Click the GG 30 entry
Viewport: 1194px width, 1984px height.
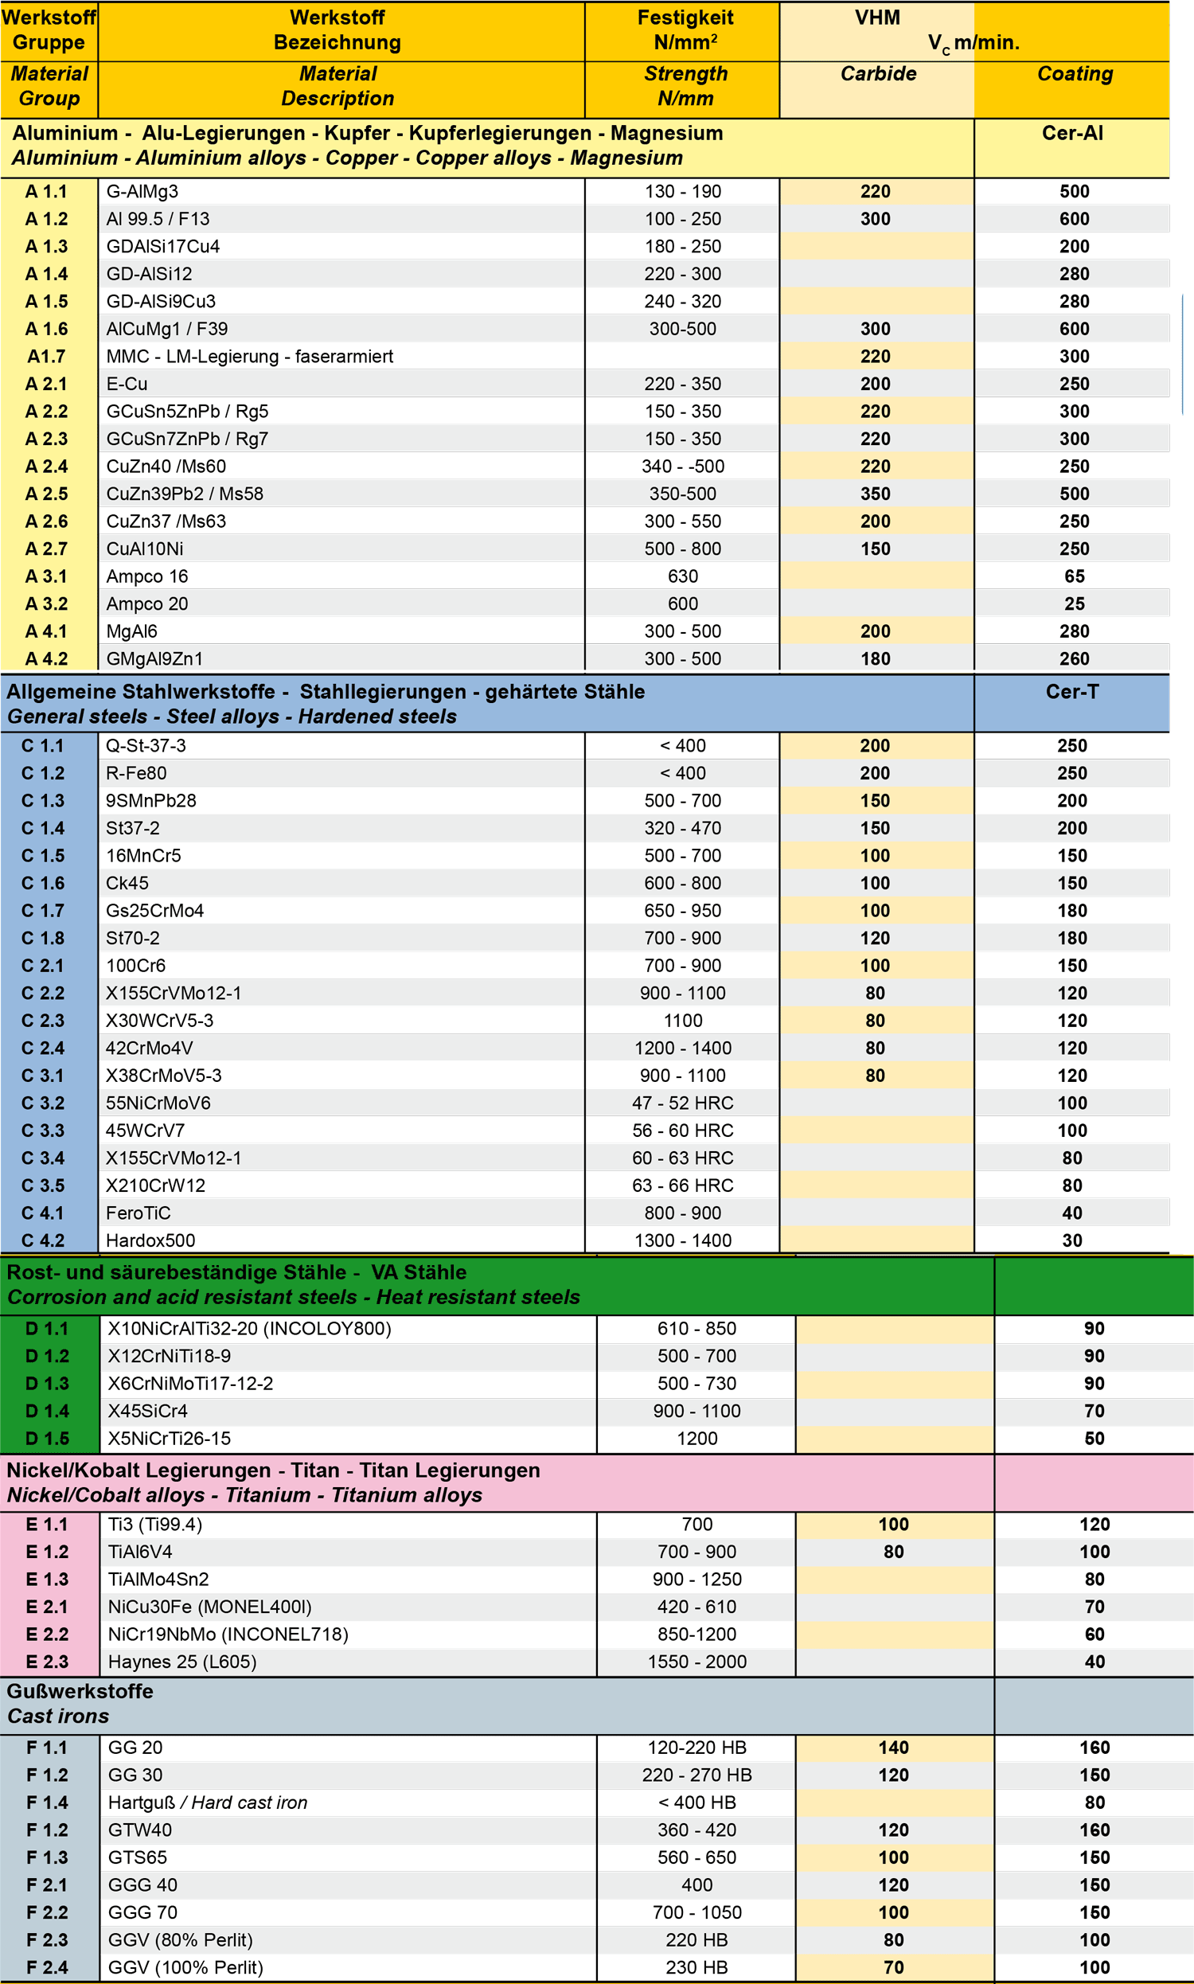coord(135,1775)
